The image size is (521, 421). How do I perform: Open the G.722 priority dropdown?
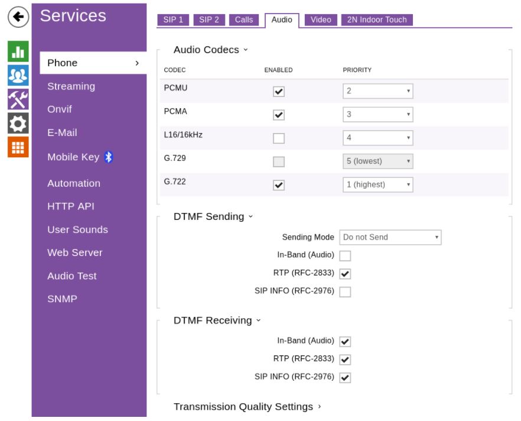(x=377, y=185)
